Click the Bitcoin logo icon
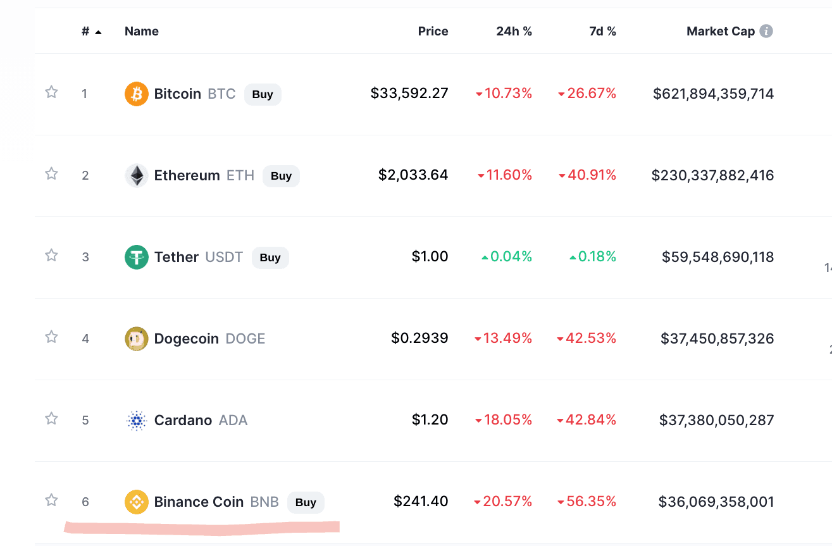The width and height of the screenshot is (832, 546). (x=136, y=94)
